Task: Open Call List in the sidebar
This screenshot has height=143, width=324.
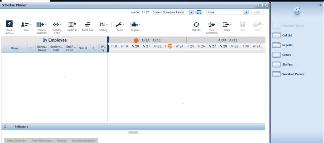Action: point(287,35)
